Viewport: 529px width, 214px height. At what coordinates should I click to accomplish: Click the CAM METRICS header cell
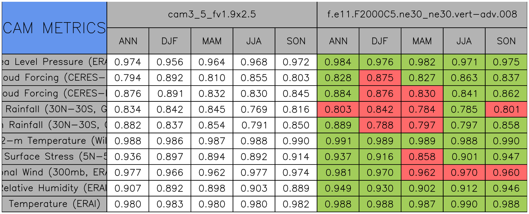pos(54,28)
